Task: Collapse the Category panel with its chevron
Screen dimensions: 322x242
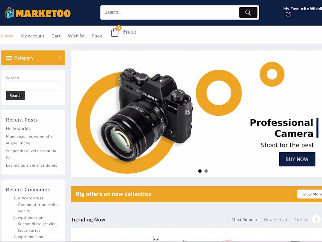Action: (x=61, y=58)
